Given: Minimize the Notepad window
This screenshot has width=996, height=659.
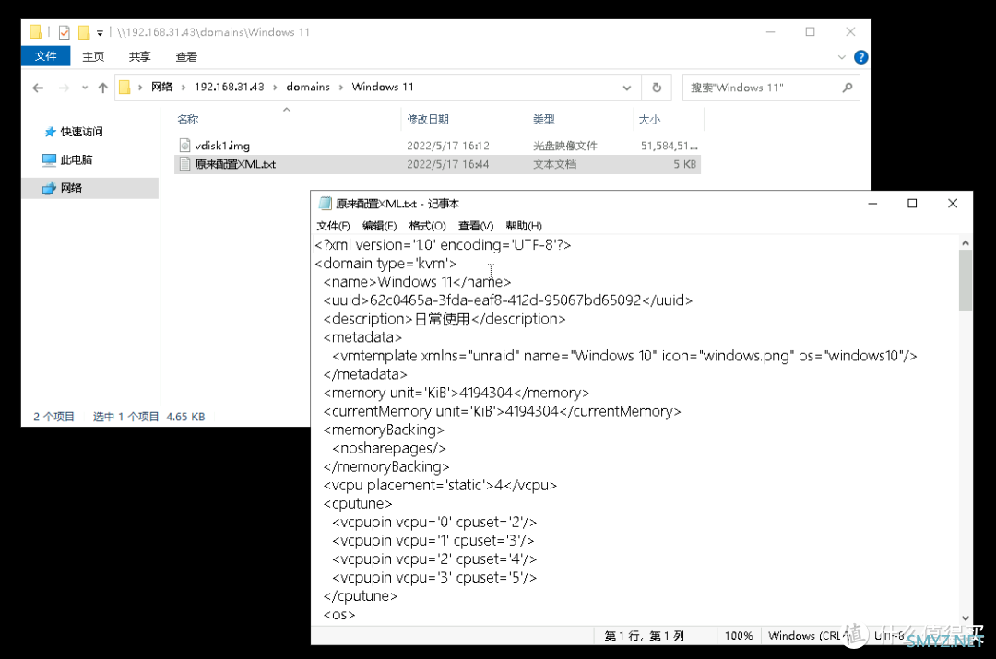Looking at the screenshot, I should point(872,203).
